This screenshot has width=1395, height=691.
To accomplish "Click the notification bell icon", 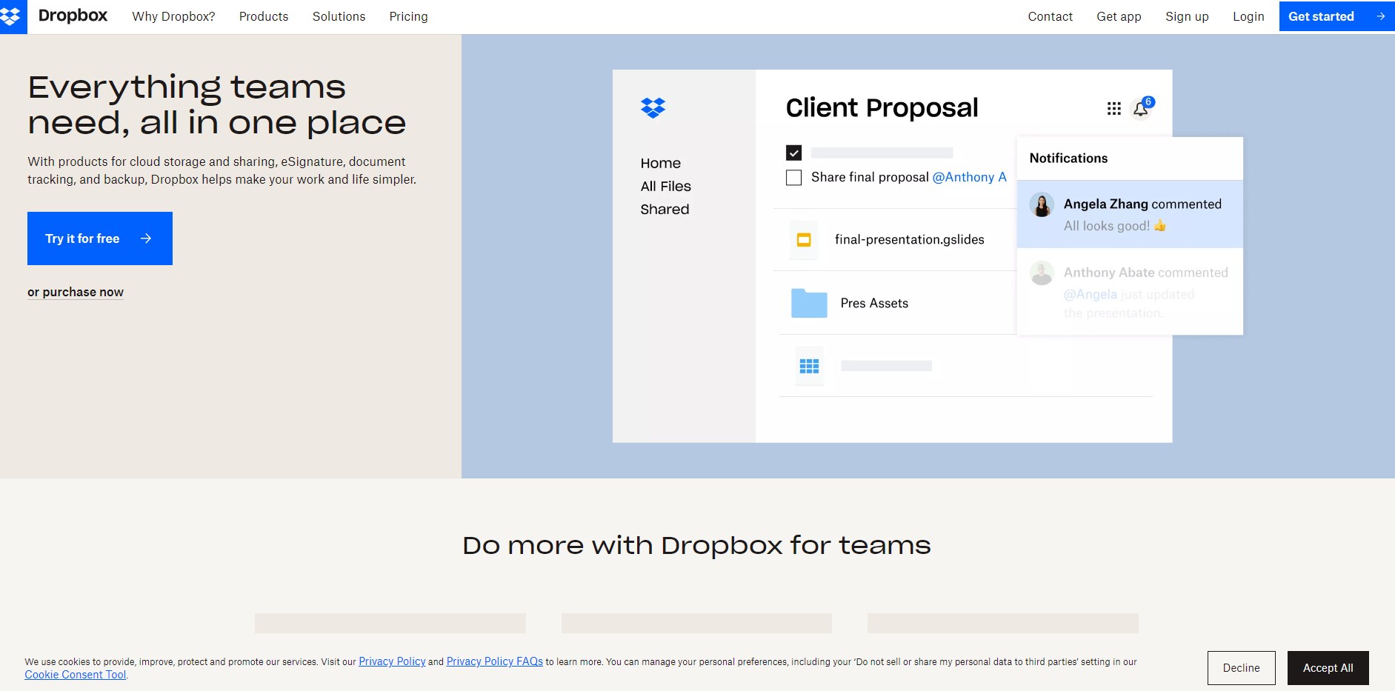I will click(1141, 109).
